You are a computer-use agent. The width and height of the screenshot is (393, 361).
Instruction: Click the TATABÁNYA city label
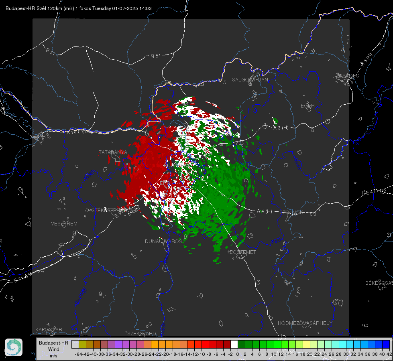(x=113, y=152)
